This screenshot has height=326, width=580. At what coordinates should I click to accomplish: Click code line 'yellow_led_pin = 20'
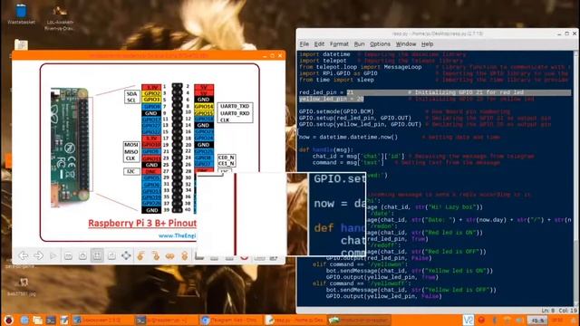click(x=331, y=99)
